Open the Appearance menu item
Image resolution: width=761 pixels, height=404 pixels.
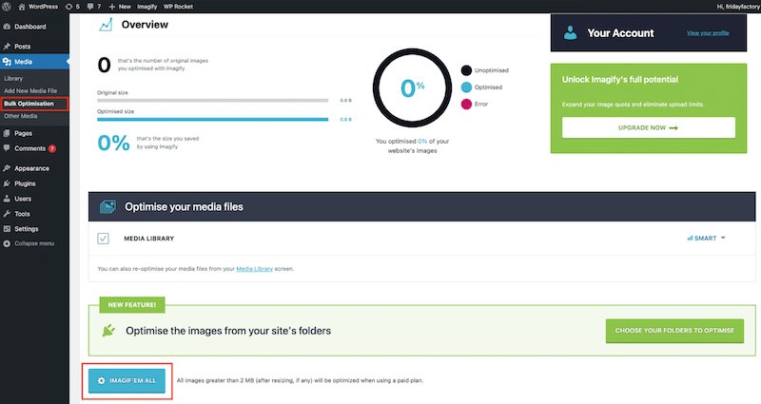[x=31, y=168]
